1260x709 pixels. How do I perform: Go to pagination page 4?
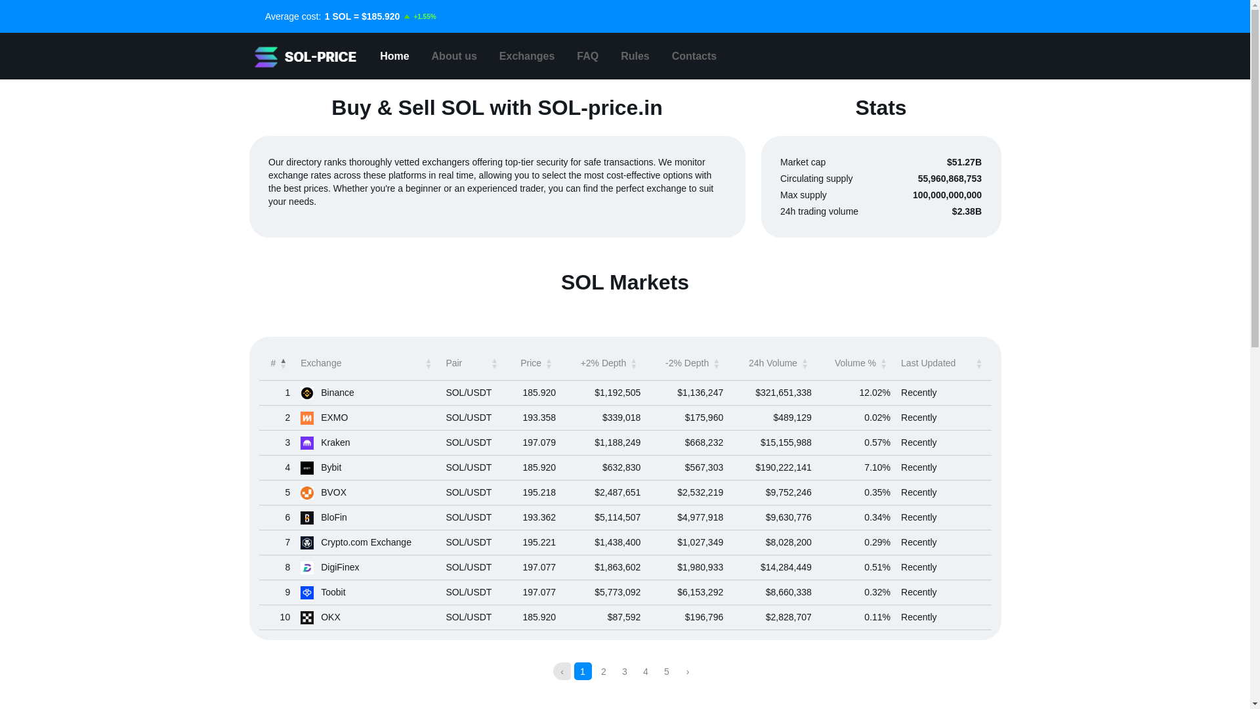pyautogui.click(x=646, y=671)
